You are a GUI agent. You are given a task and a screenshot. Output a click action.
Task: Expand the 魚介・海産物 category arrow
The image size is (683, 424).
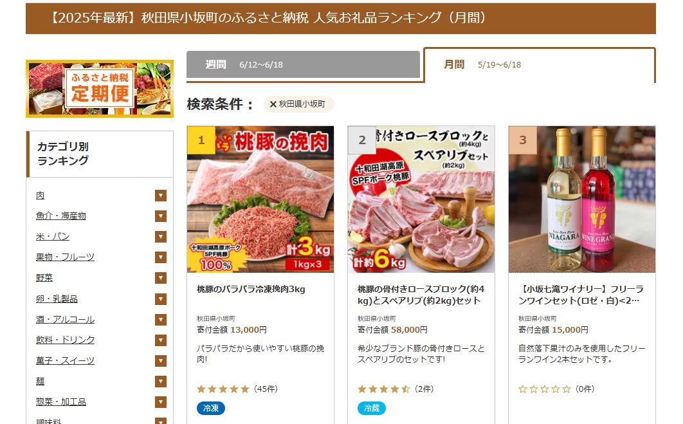161,216
